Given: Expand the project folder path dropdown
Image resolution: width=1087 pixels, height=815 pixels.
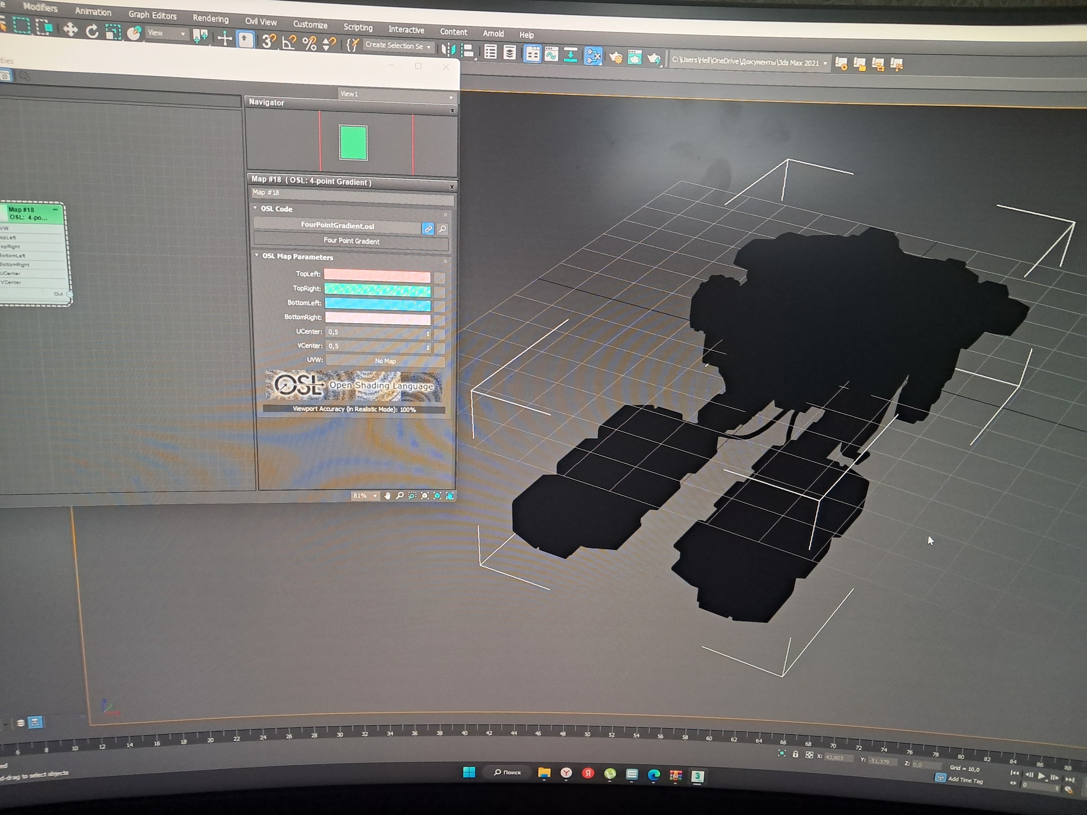Looking at the screenshot, I should click(825, 63).
